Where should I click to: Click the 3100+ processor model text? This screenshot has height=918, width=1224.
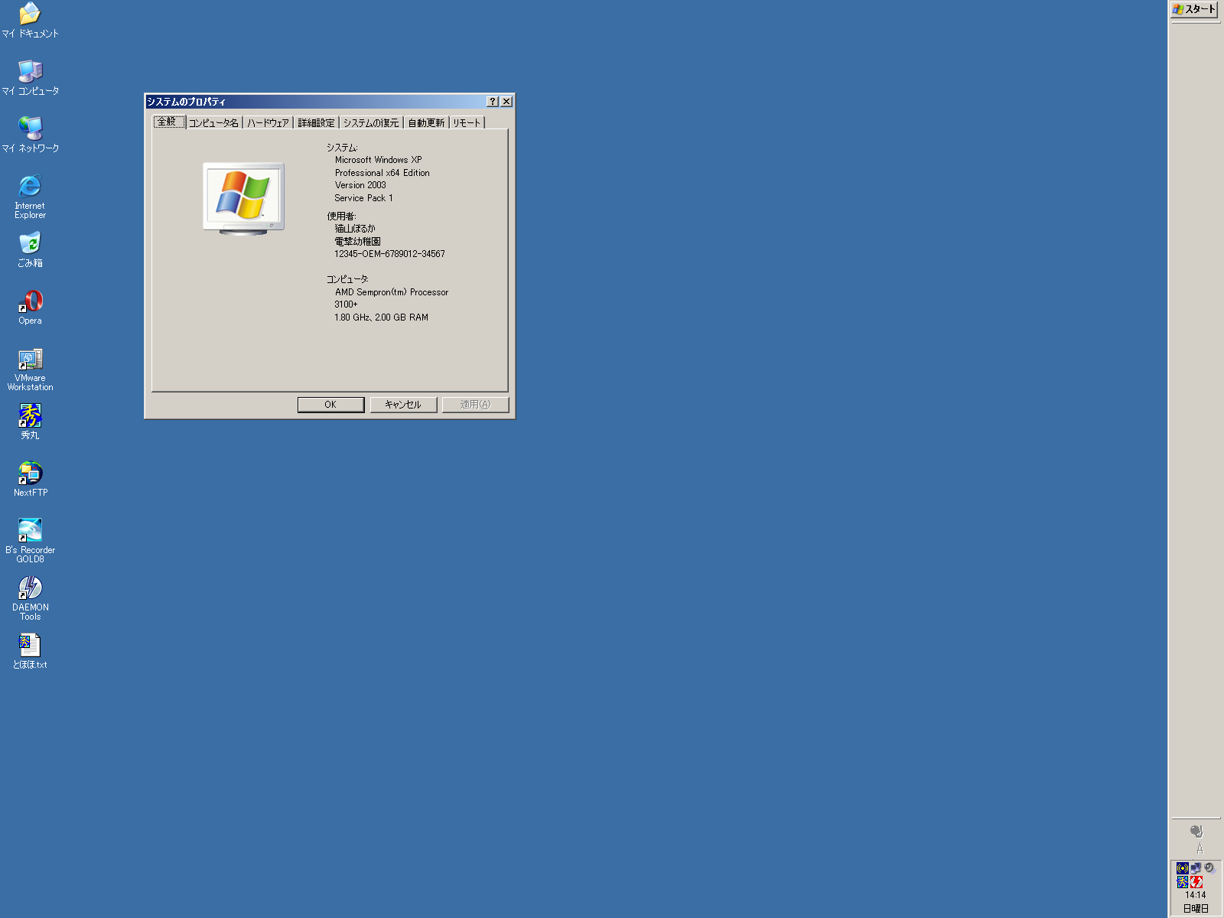(x=346, y=304)
